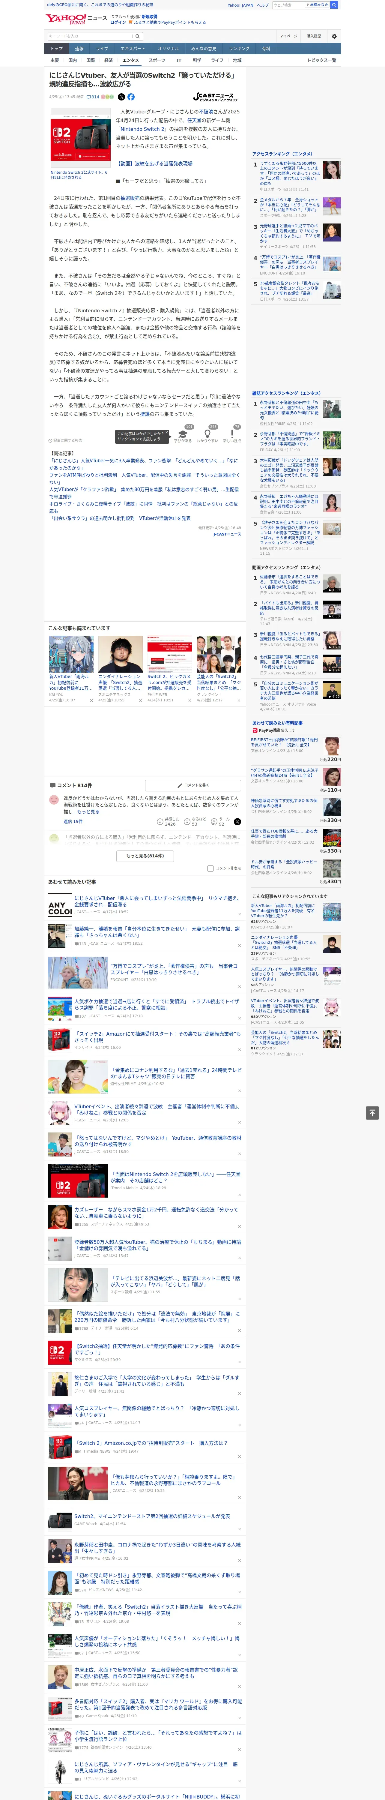
Task: Open the 814 comments count icon
Action: point(93,97)
